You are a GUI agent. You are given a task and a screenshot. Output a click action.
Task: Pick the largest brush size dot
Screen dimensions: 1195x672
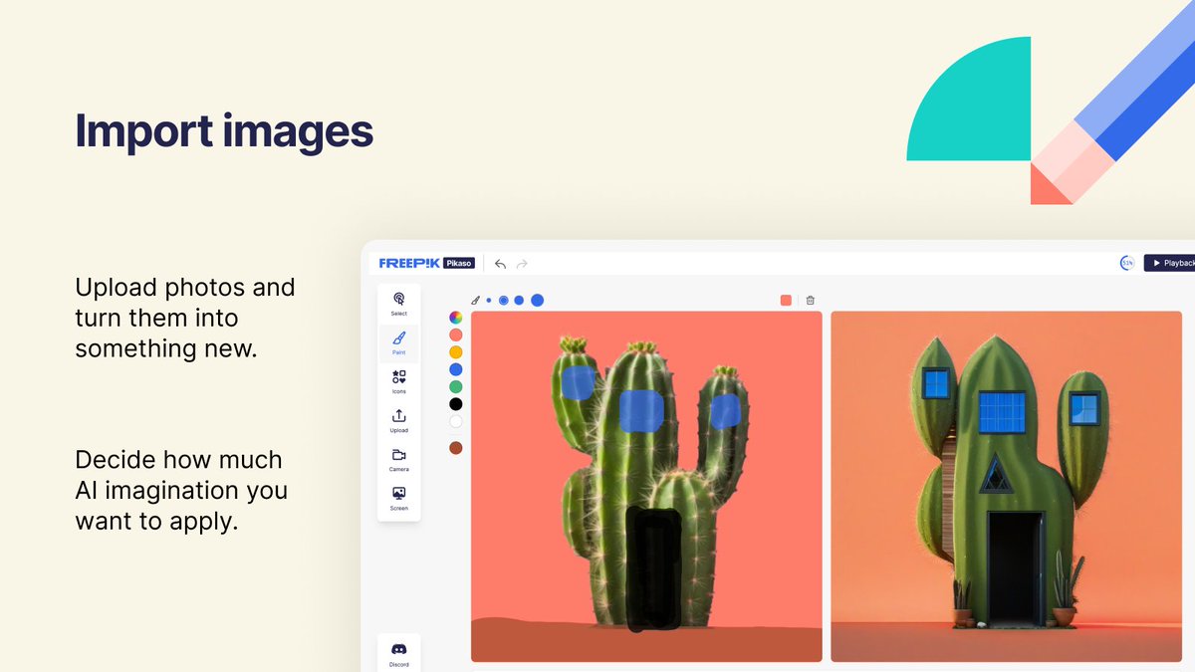click(x=538, y=300)
